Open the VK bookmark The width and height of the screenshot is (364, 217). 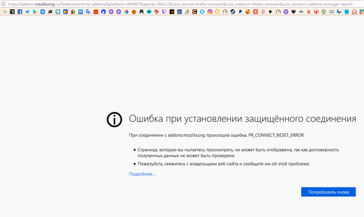43,11
